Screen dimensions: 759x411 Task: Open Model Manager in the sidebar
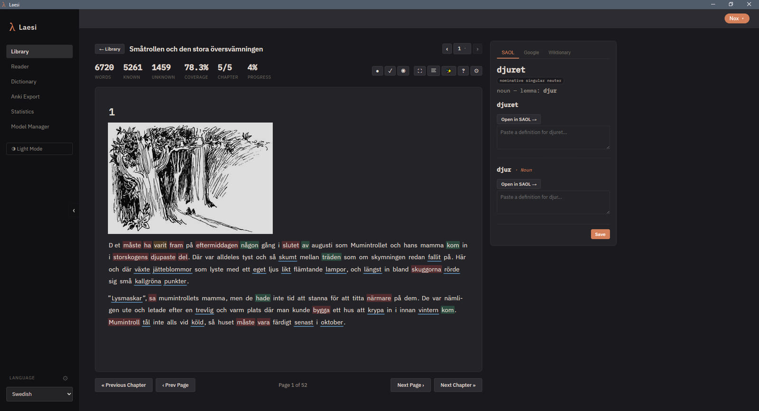click(x=39, y=127)
